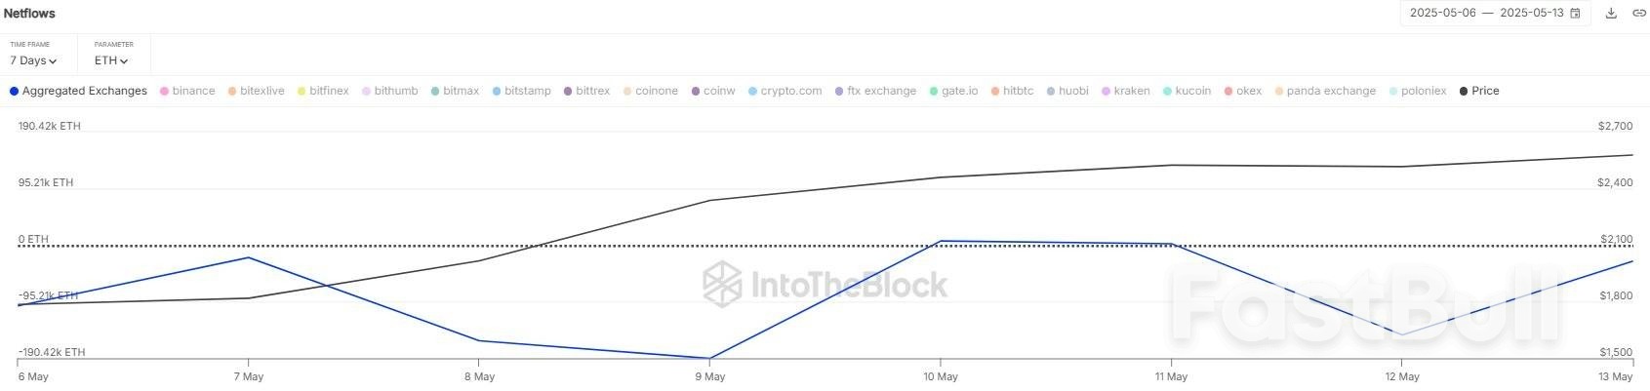Click the poloniex legend label

pos(1423,91)
